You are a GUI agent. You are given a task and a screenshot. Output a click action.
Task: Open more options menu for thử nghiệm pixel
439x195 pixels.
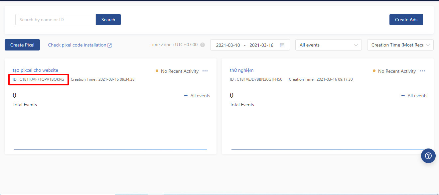[422, 71]
